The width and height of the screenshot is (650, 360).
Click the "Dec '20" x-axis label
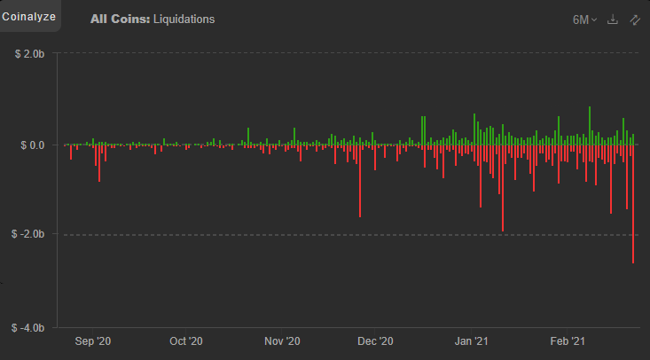pyautogui.click(x=375, y=341)
